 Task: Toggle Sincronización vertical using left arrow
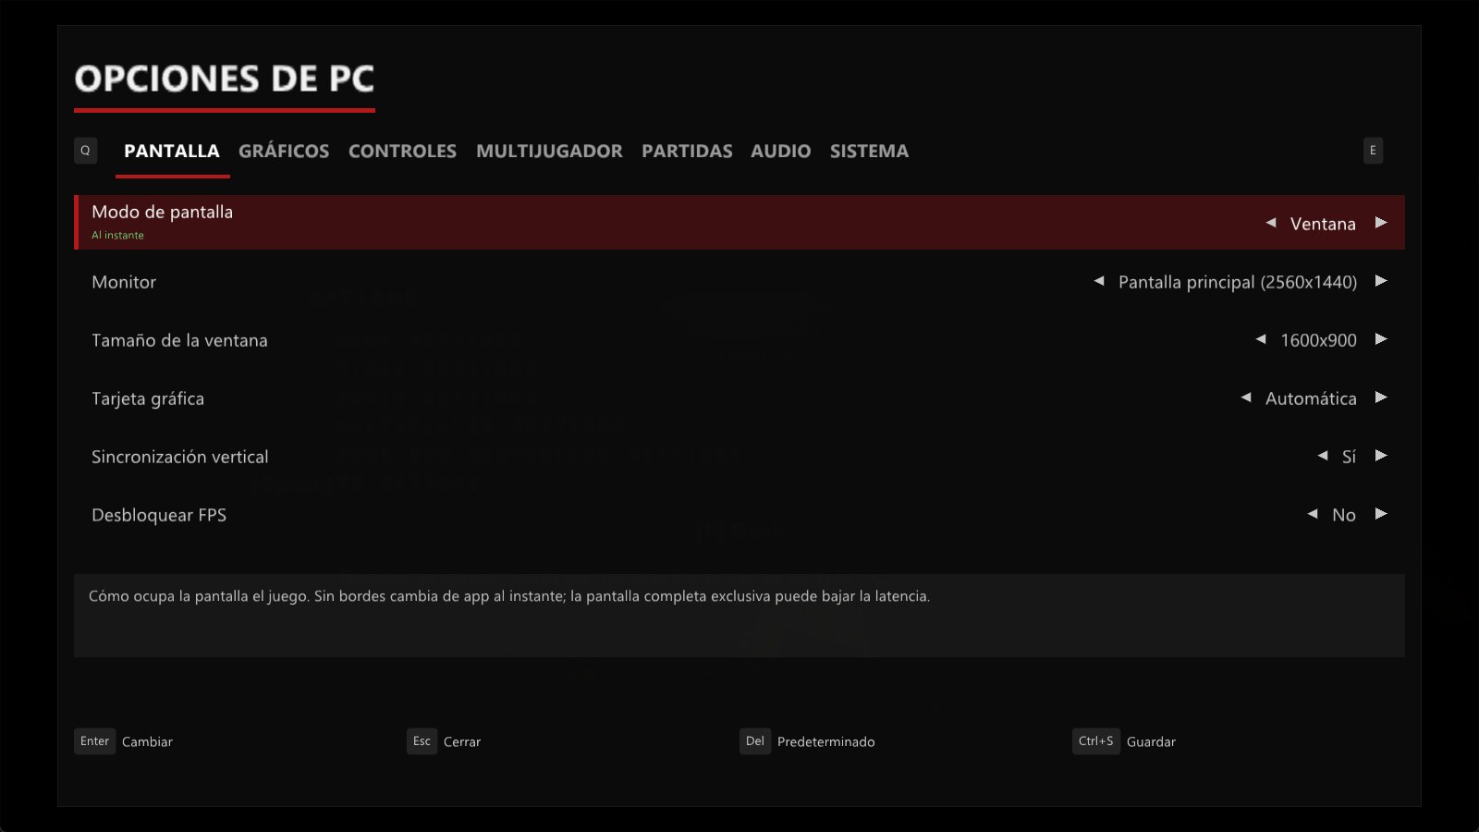pyautogui.click(x=1323, y=456)
